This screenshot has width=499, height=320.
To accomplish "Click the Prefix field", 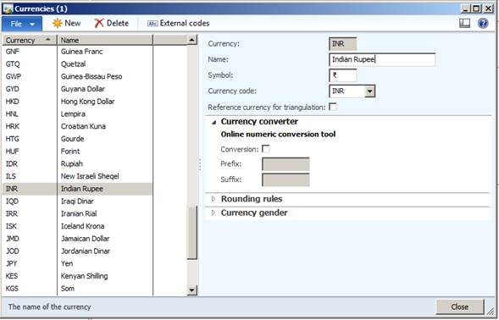I will 286,164.
